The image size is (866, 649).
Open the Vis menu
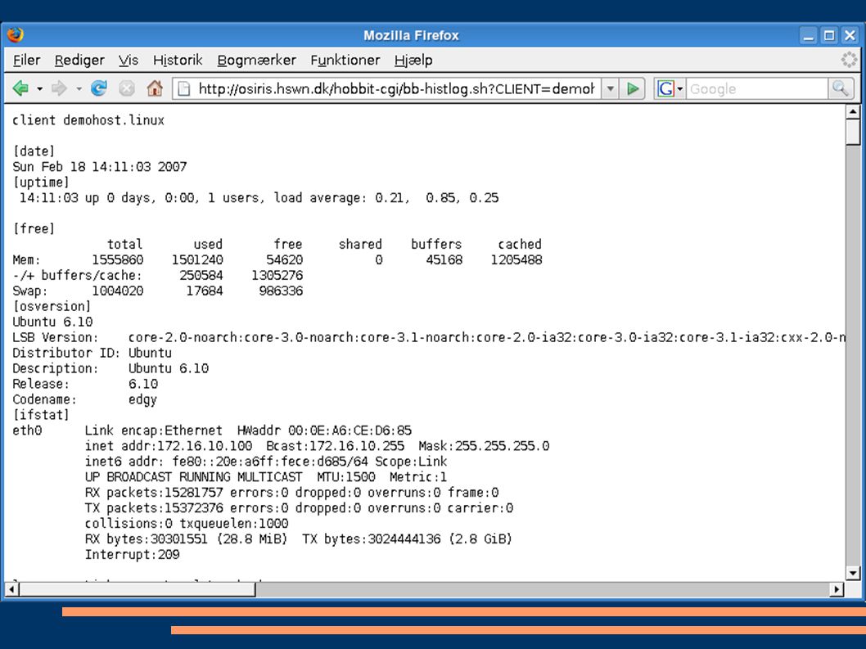[x=129, y=61]
